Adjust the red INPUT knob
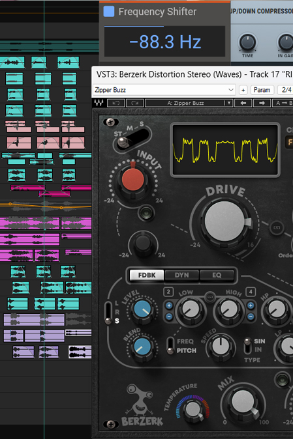This screenshot has height=439, width=293. coord(132,180)
